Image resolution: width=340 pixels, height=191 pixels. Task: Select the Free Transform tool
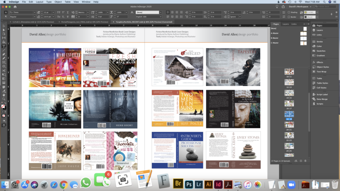coord(4,75)
